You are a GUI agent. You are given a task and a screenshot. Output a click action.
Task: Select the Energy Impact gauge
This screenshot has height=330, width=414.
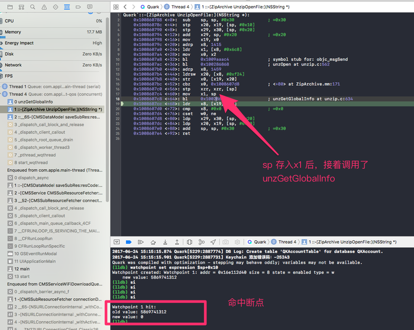(x=51, y=43)
